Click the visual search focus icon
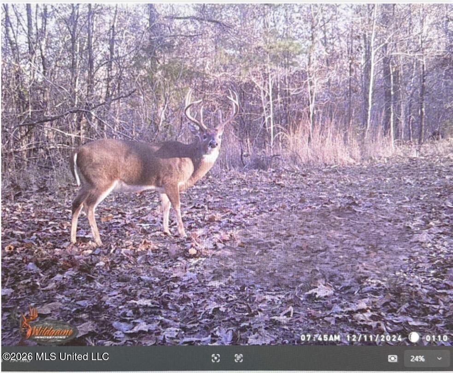Screen dimensions: 453x373 (216, 358)
